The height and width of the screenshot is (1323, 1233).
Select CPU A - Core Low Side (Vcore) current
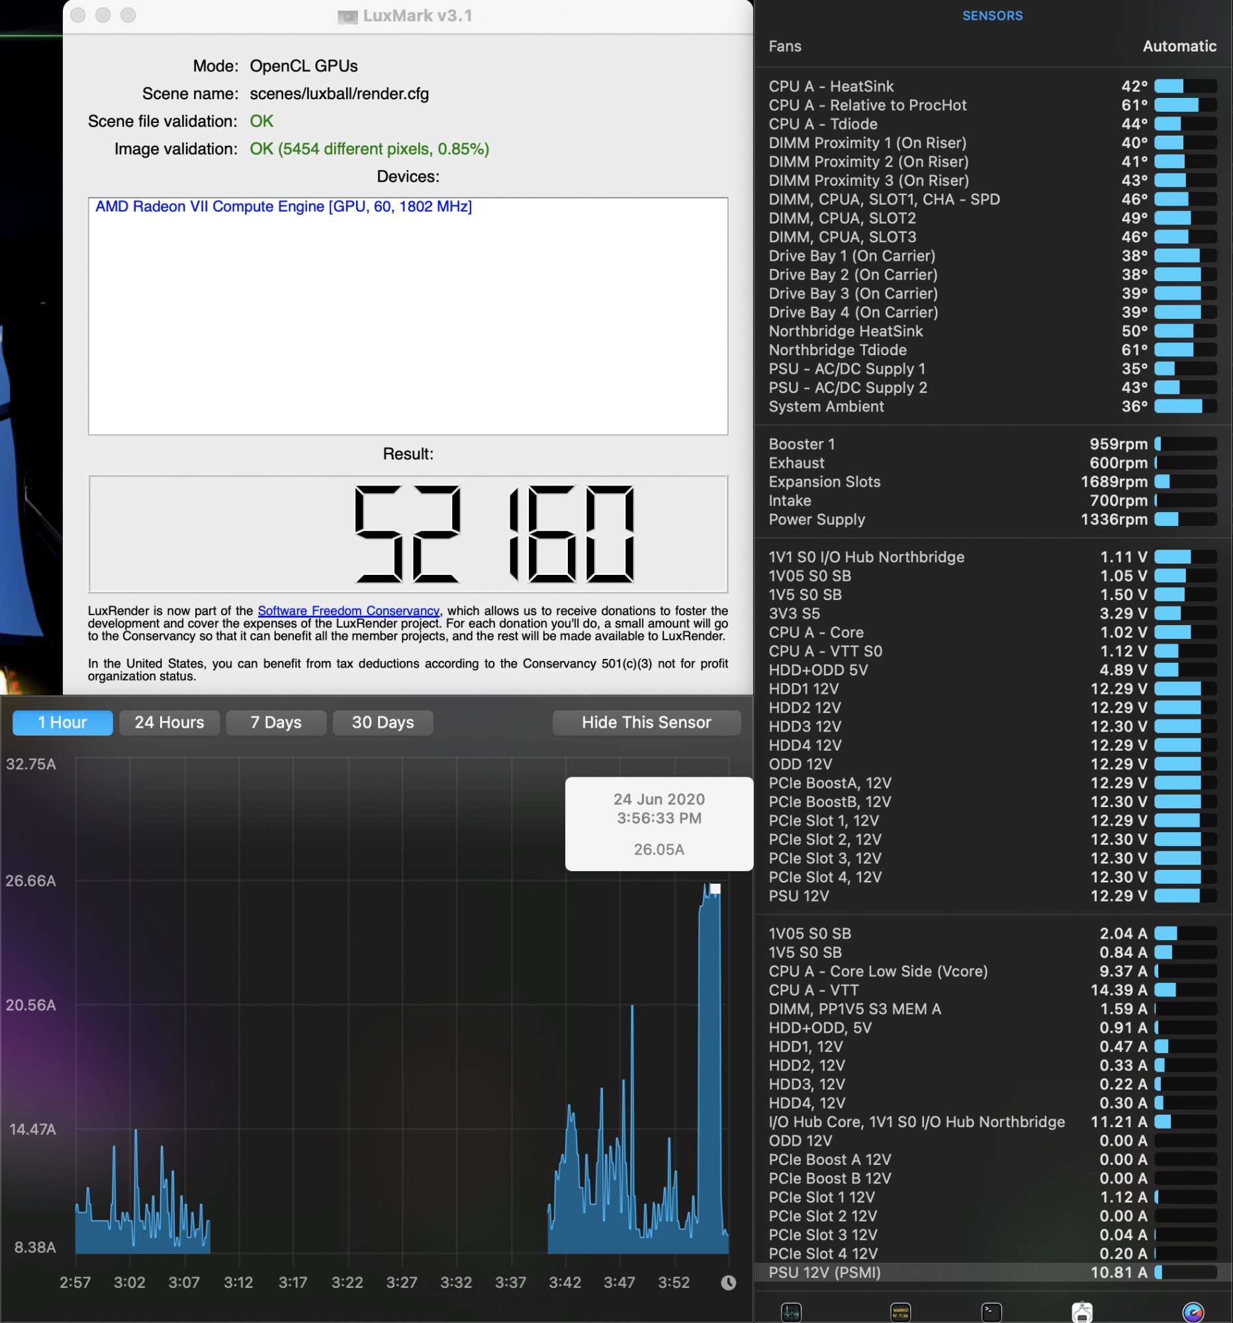[993, 971]
